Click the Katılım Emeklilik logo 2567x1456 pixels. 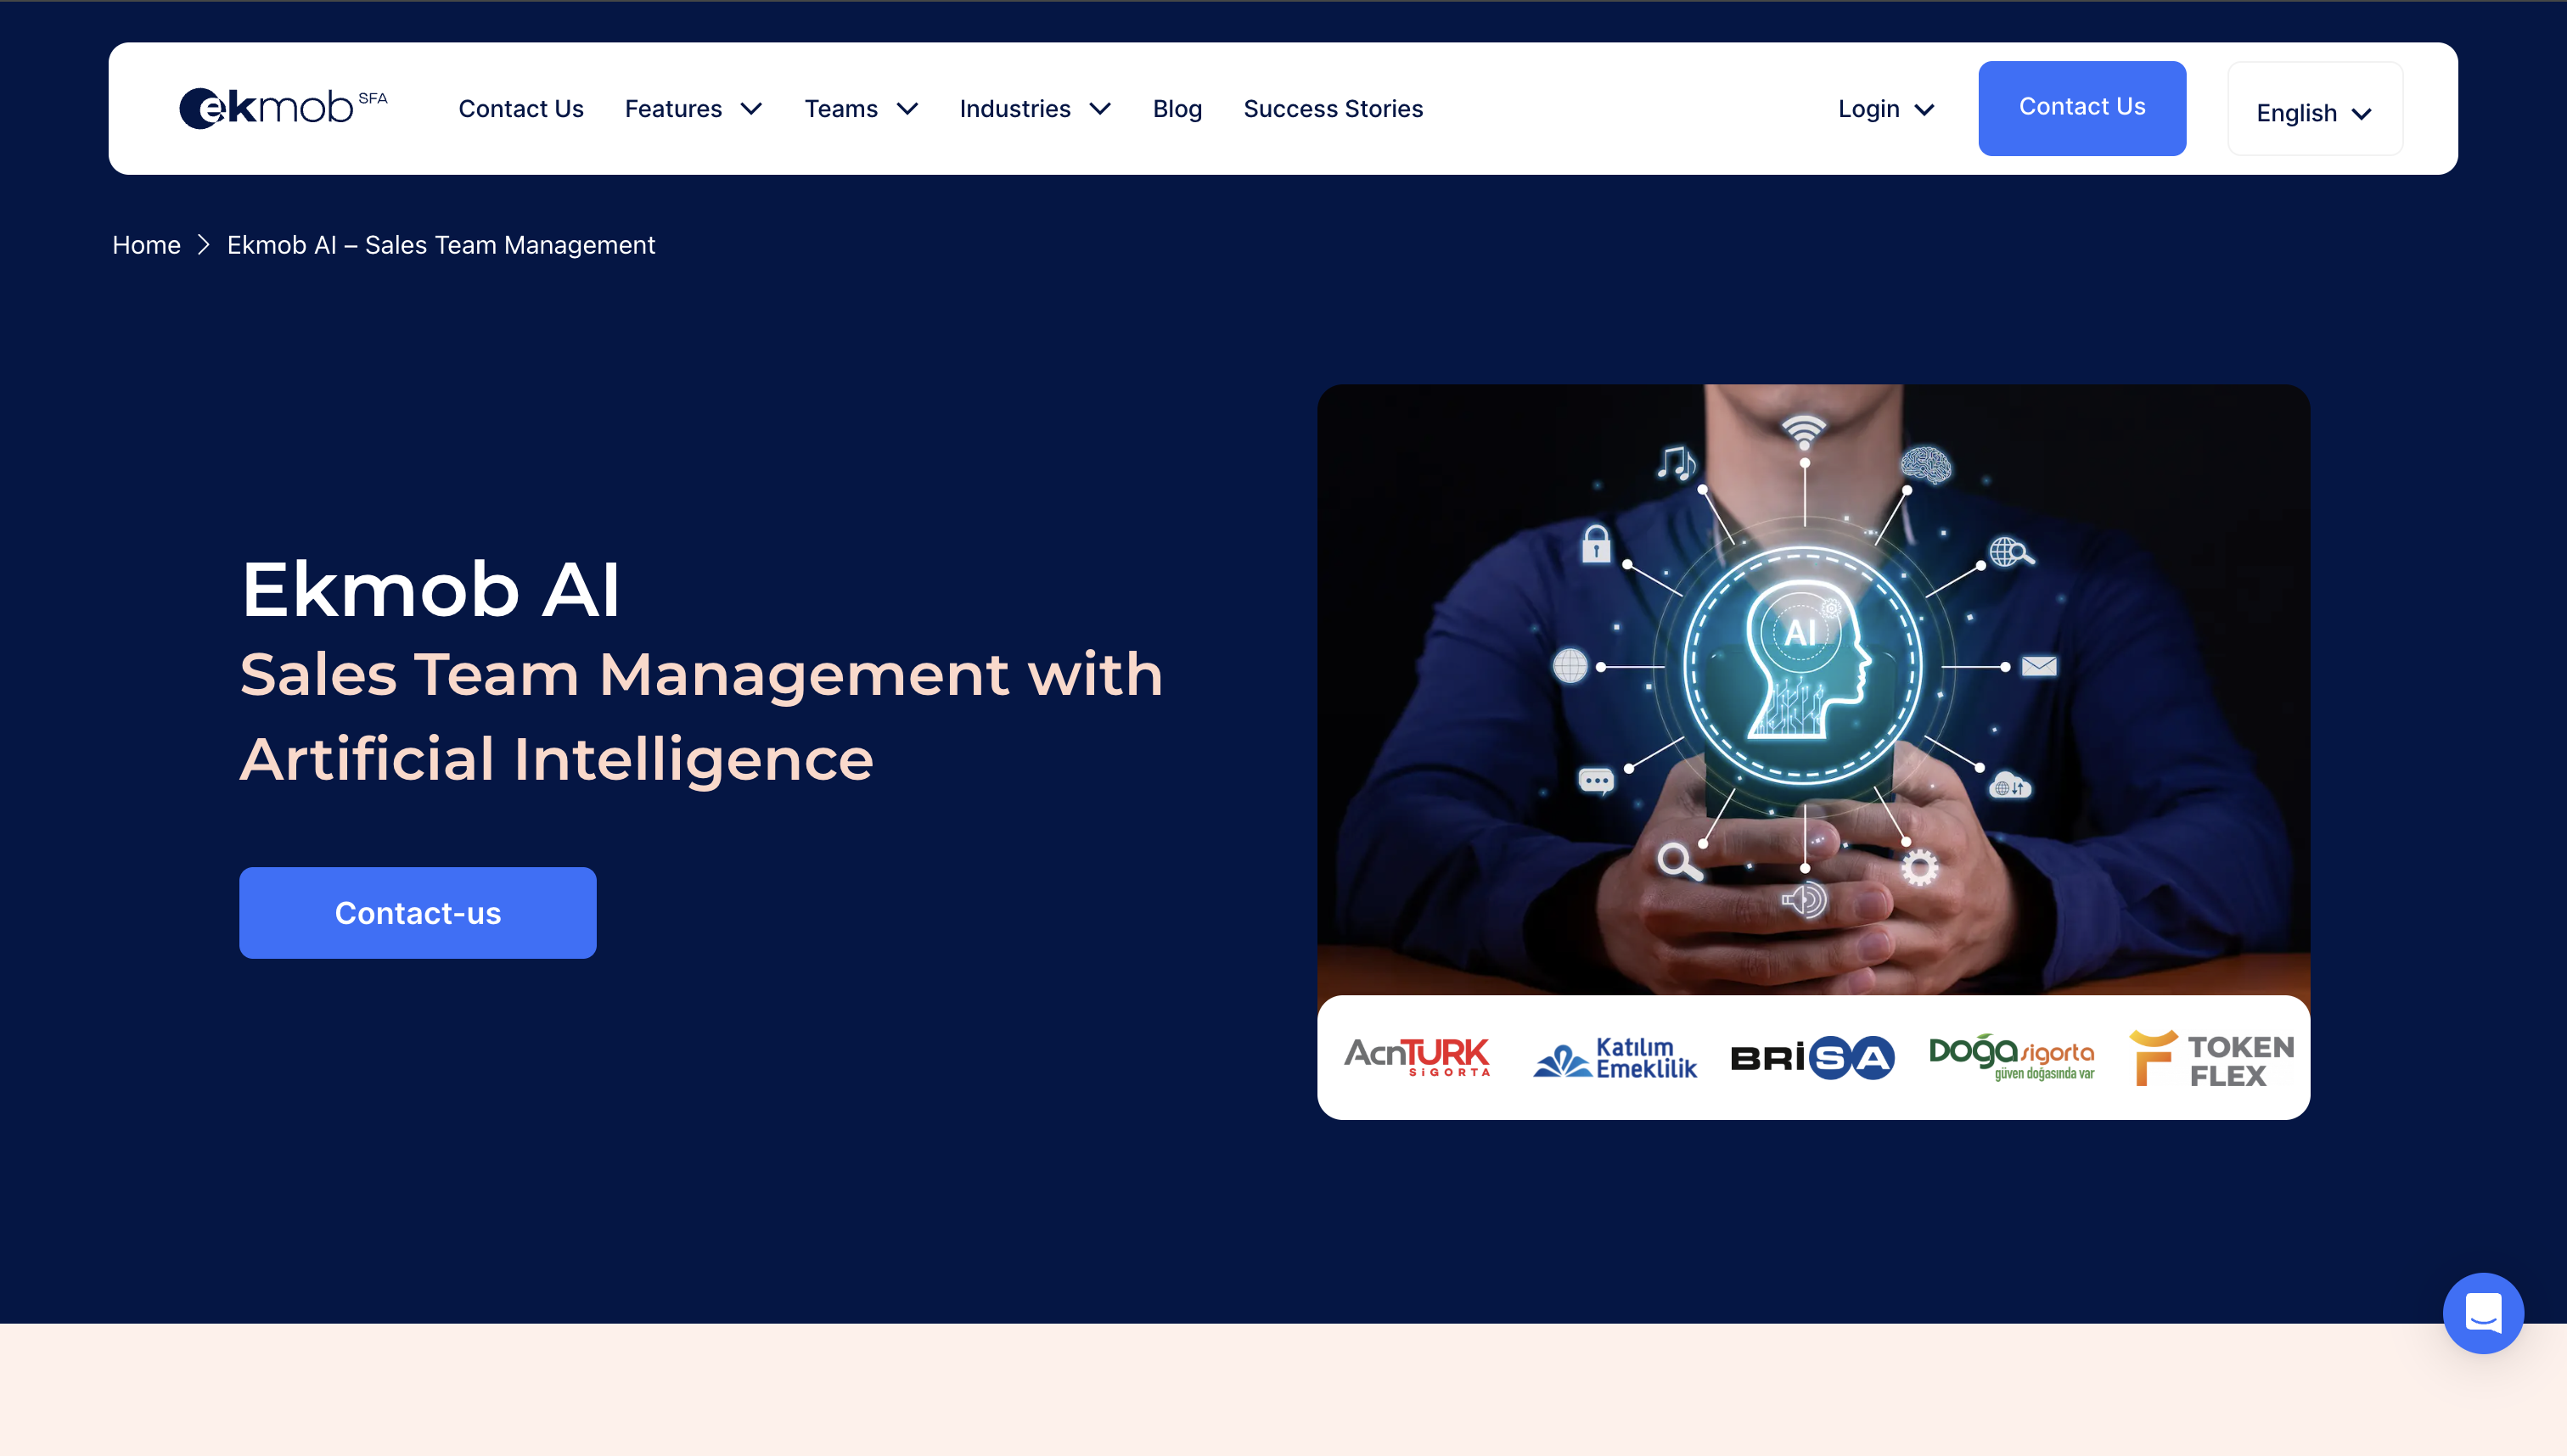pyautogui.click(x=1615, y=1058)
